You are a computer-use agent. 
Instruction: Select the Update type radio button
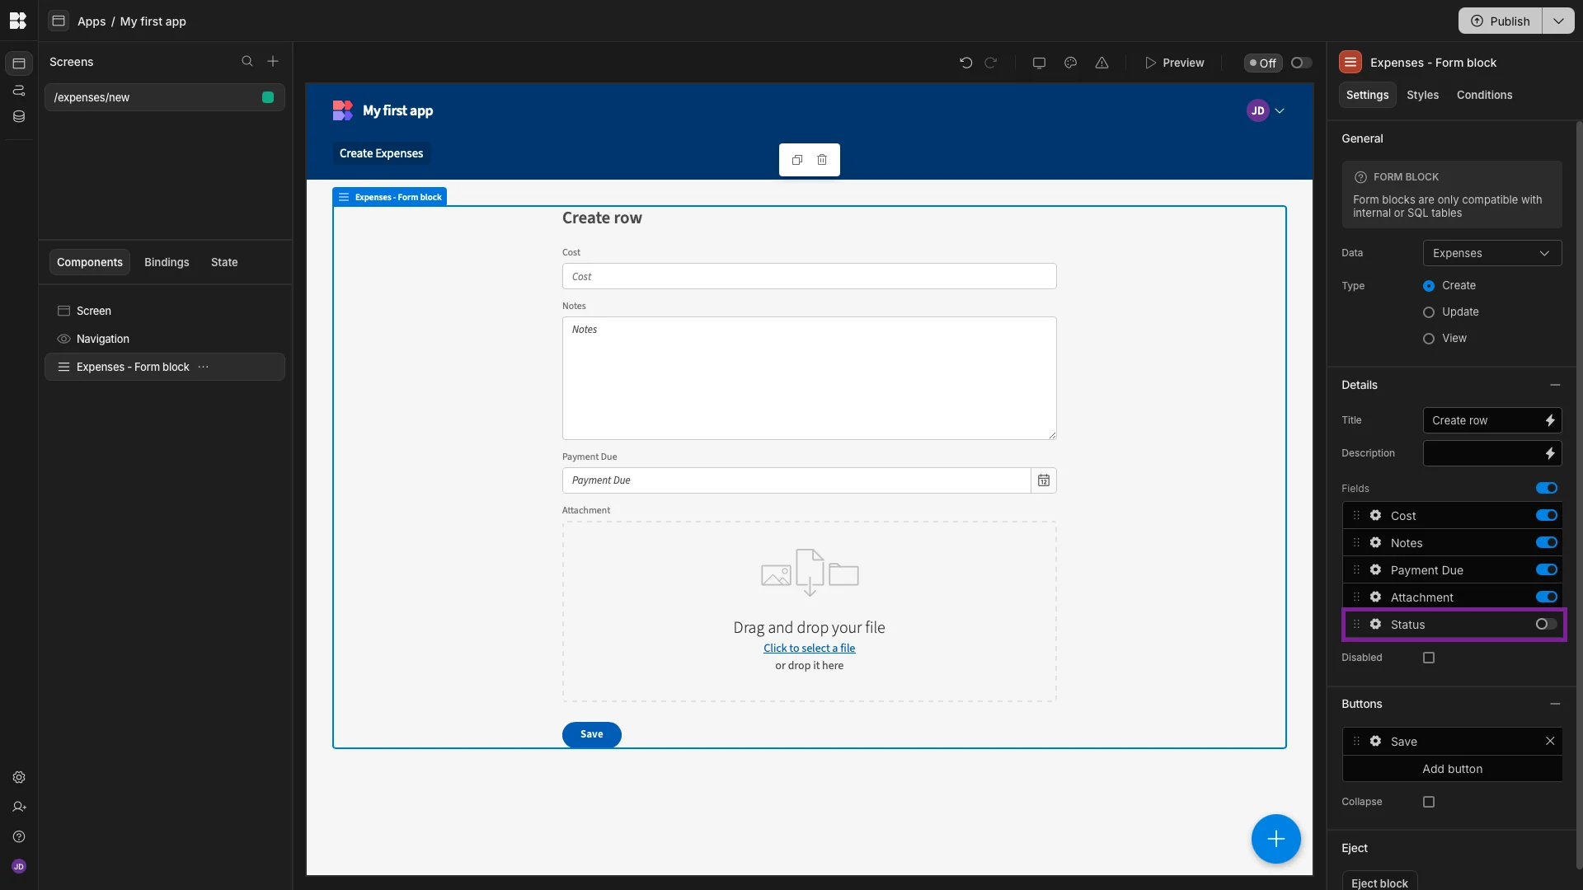pos(1429,312)
